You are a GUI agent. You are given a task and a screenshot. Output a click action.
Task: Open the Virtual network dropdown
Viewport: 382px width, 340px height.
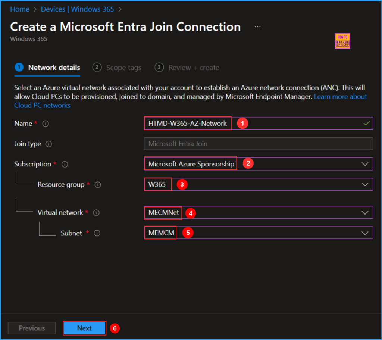(x=259, y=212)
